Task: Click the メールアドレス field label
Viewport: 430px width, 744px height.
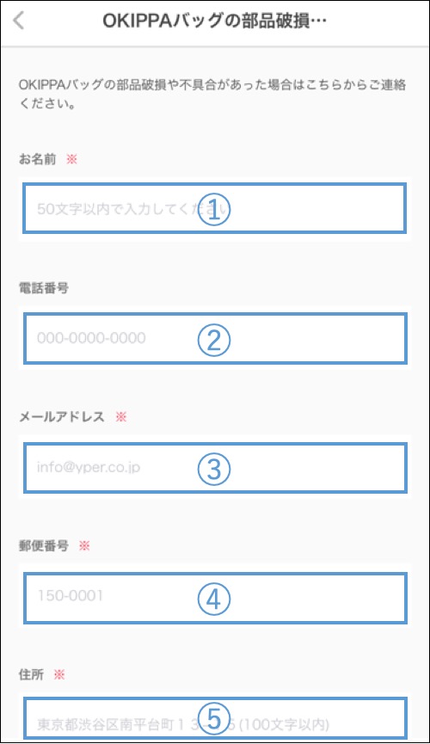Action: (62, 416)
